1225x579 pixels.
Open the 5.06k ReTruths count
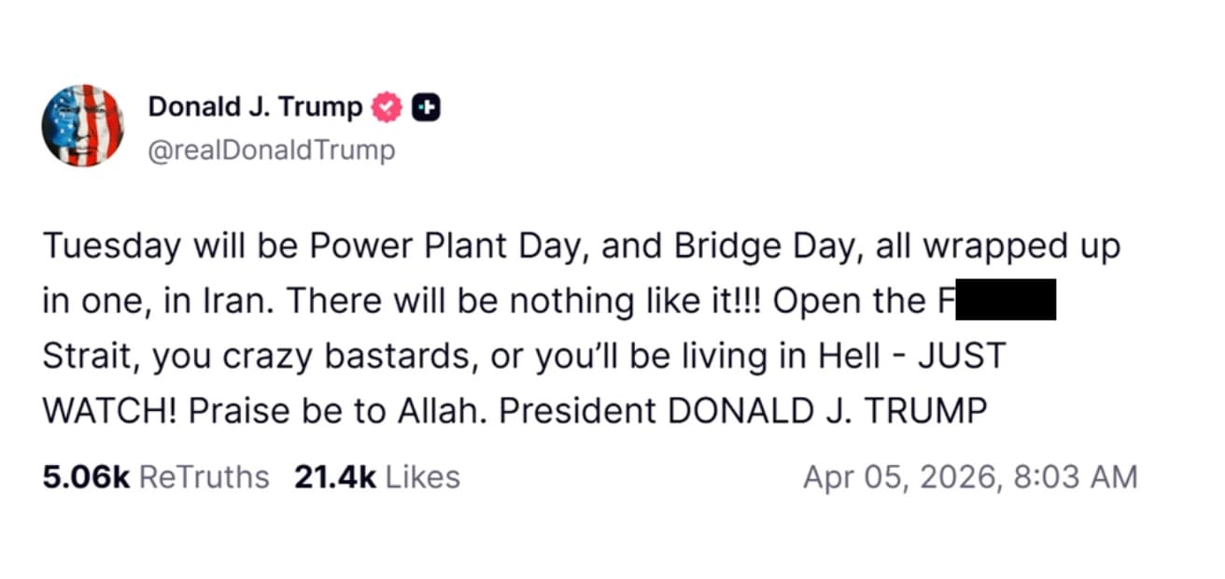coord(86,477)
